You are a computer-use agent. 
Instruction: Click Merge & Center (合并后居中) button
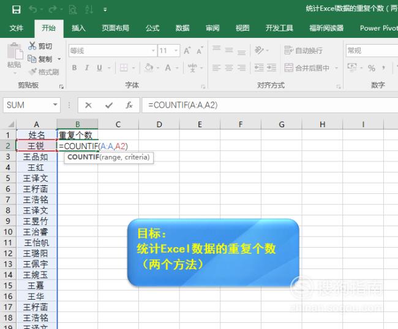click(307, 68)
